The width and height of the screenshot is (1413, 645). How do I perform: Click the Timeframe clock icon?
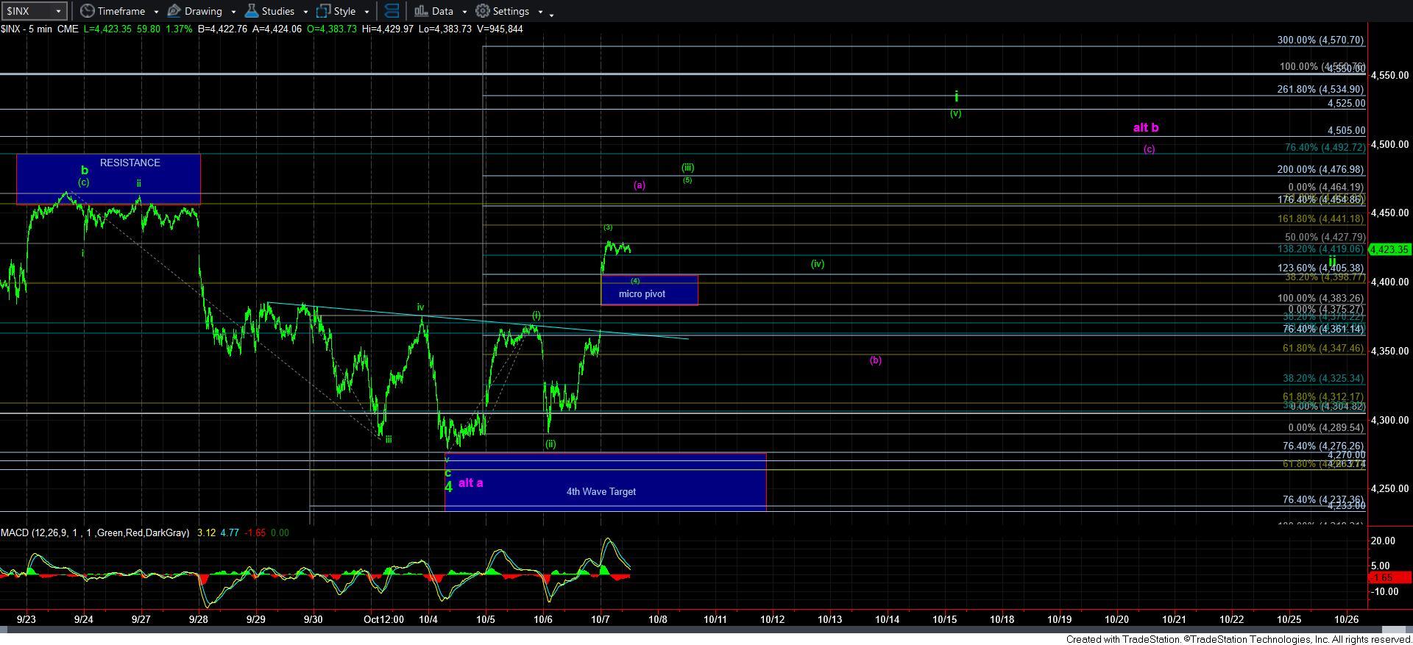point(87,11)
